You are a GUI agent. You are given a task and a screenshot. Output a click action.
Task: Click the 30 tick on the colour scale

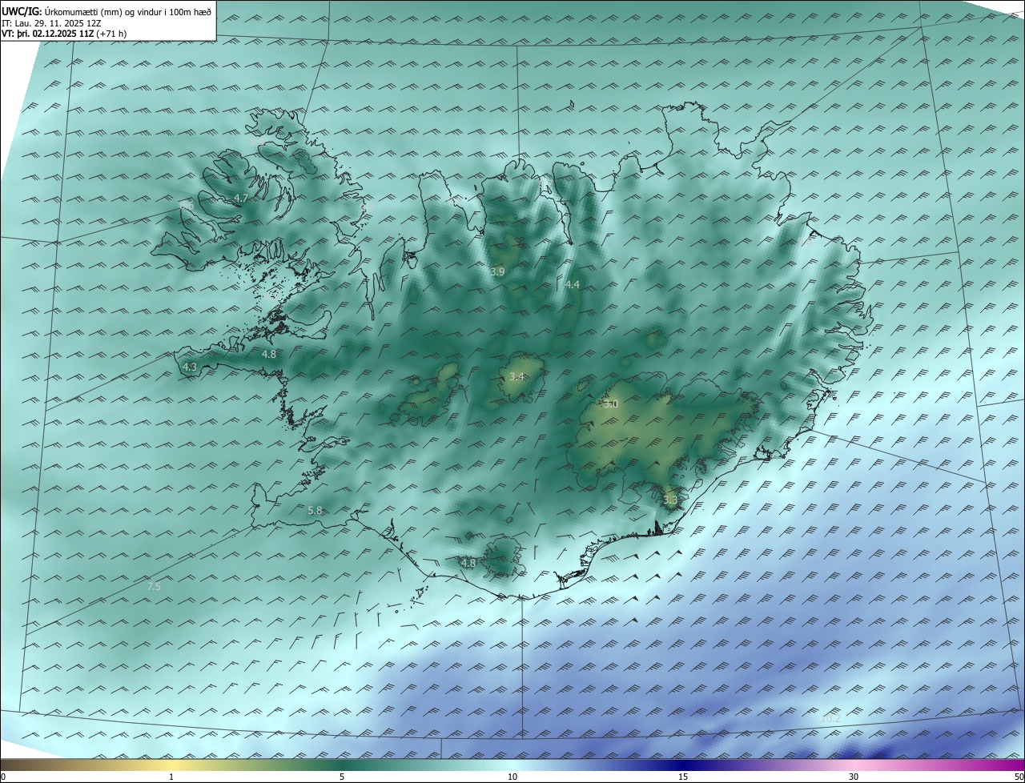point(854,777)
